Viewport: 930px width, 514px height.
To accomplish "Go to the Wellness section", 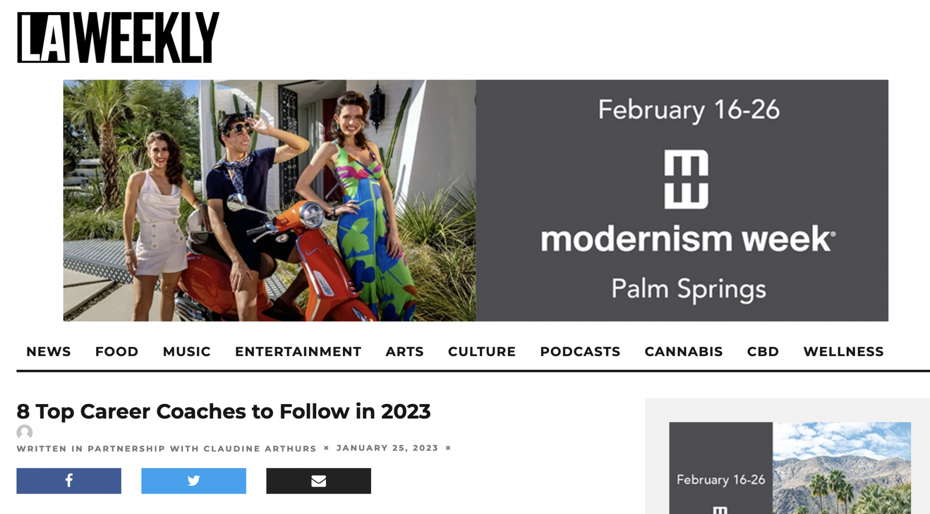I will click(843, 352).
